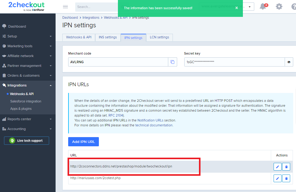Select the IPN settings tab

point(133,38)
